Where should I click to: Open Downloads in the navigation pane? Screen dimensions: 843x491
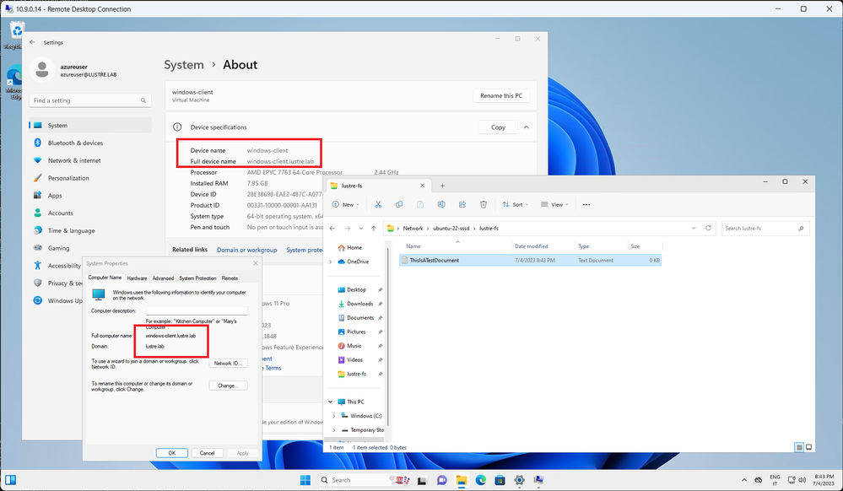pos(359,304)
